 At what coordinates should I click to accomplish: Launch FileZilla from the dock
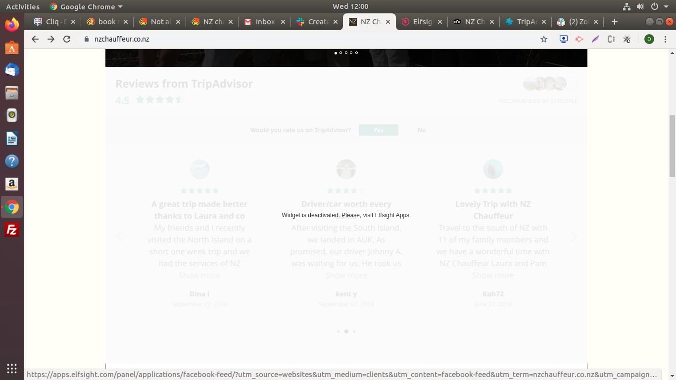pos(12,230)
